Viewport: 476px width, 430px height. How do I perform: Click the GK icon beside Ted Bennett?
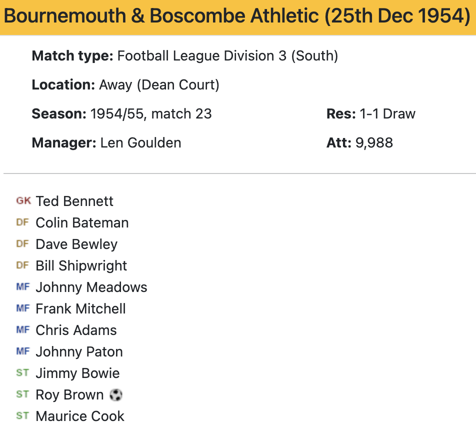pyautogui.click(x=23, y=201)
